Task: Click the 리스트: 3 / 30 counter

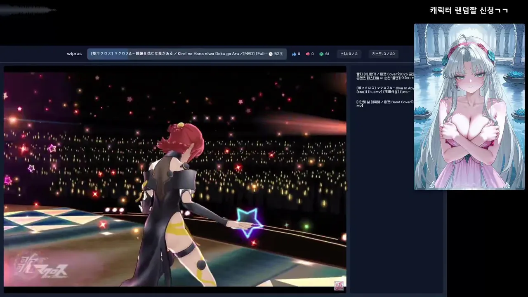Action: (x=383, y=54)
